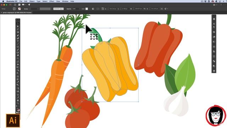This screenshot has height=128, width=227.
Task: Open the Illustrator CC application menu
Action: point(12,1)
